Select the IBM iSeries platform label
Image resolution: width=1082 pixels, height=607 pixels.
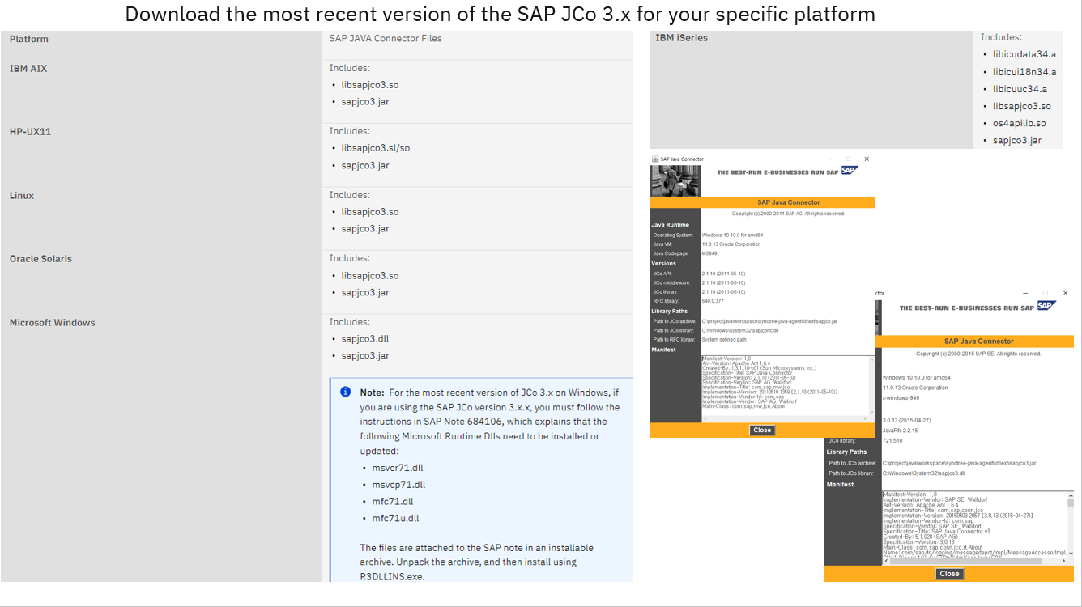pyautogui.click(x=682, y=38)
